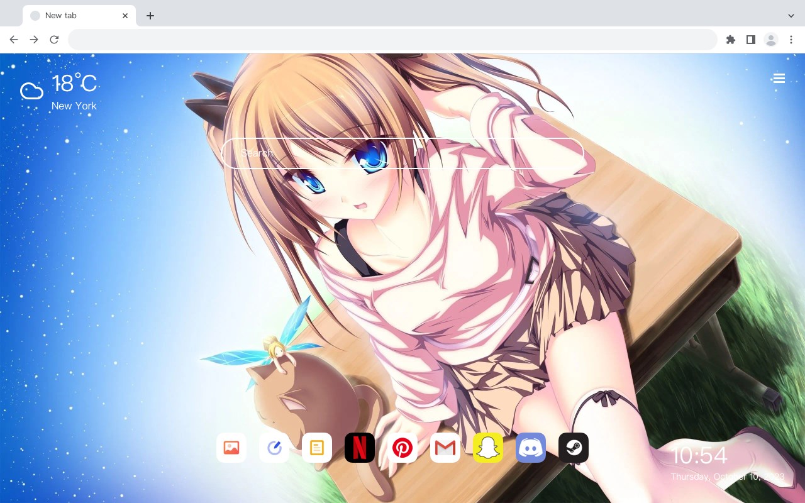Click the Search box on the page
805x503 pixels.
click(x=402, y=153)
